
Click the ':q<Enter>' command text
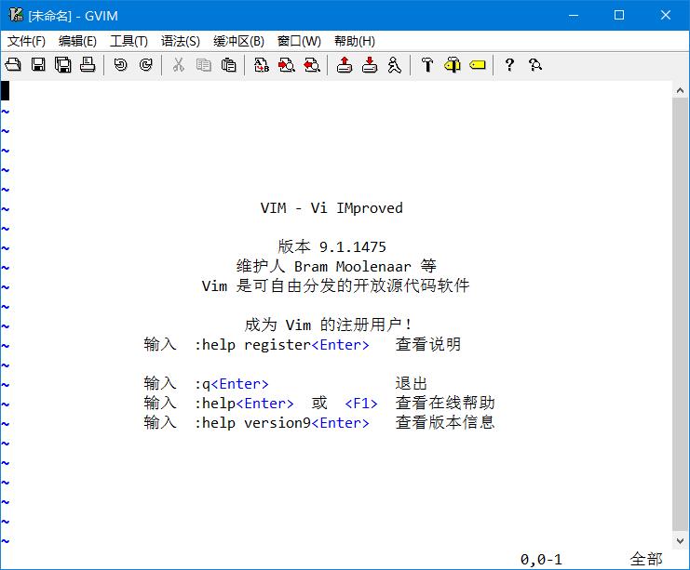(x=232, y=384)
